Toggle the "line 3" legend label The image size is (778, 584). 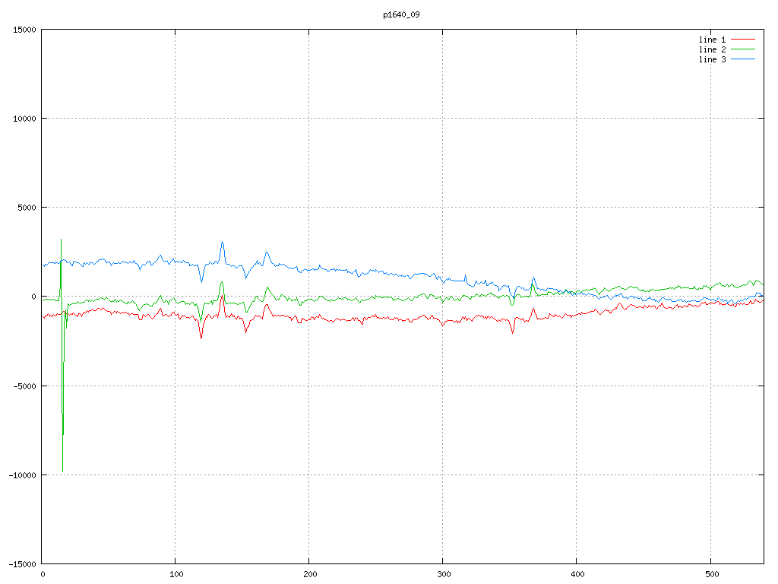tap(712, 59)
